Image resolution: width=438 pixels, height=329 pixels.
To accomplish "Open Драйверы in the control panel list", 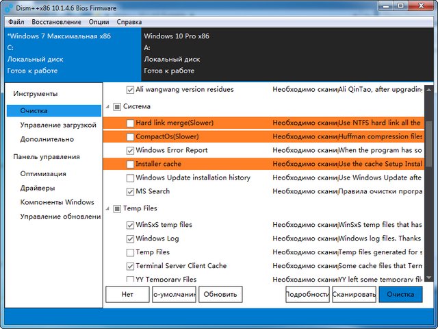I will click(x=38, y=188).
